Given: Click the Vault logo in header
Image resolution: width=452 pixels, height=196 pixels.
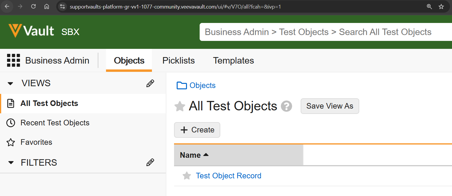Looking at the screenshot, I should [31, 31].
